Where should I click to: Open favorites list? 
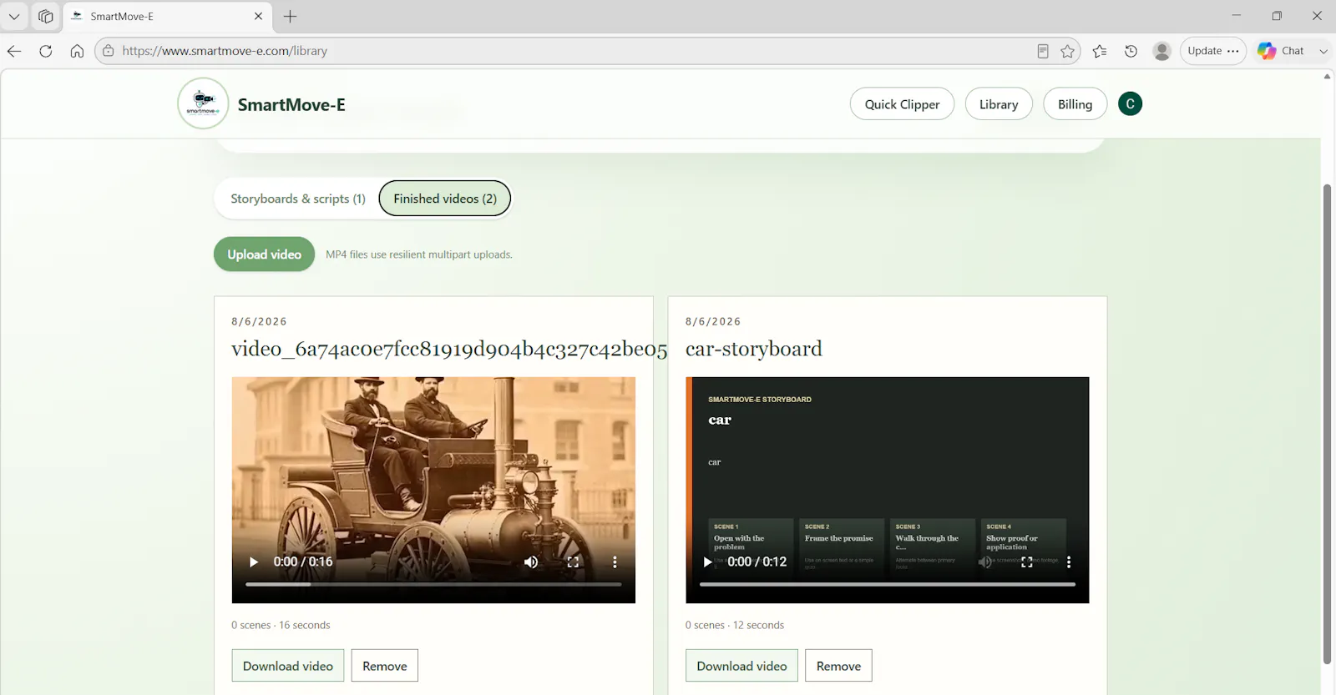(x=1100, y=51)
